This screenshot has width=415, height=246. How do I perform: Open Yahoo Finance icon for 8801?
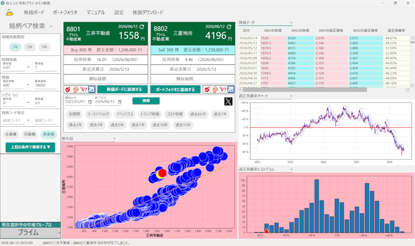point(84,89)
